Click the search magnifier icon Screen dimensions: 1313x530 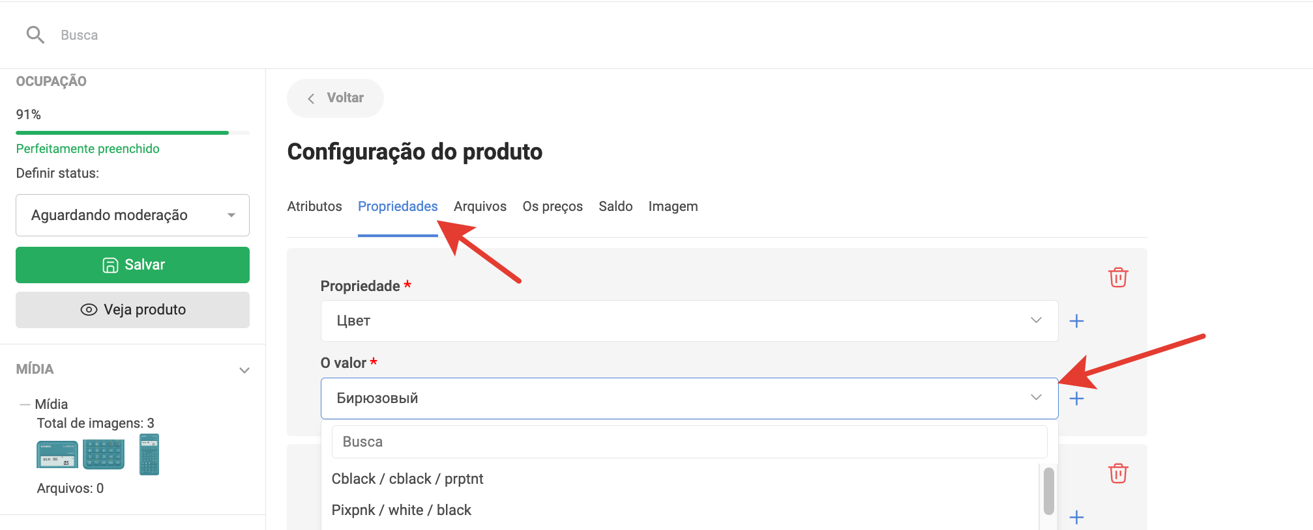35,35
